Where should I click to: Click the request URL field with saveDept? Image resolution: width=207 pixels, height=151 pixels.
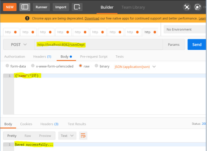[99, 45]
